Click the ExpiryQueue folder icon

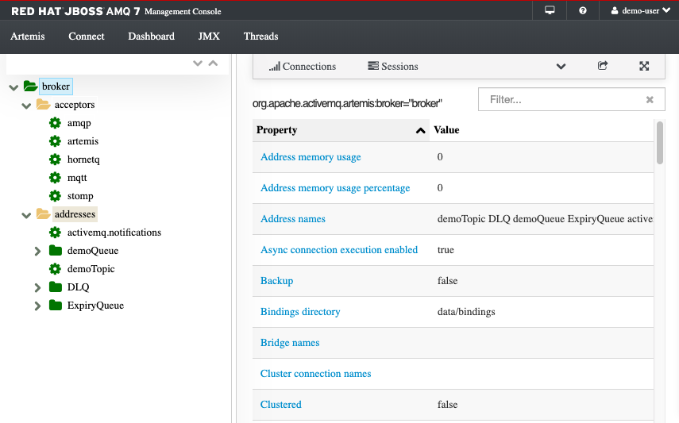[x=56, y=305]
